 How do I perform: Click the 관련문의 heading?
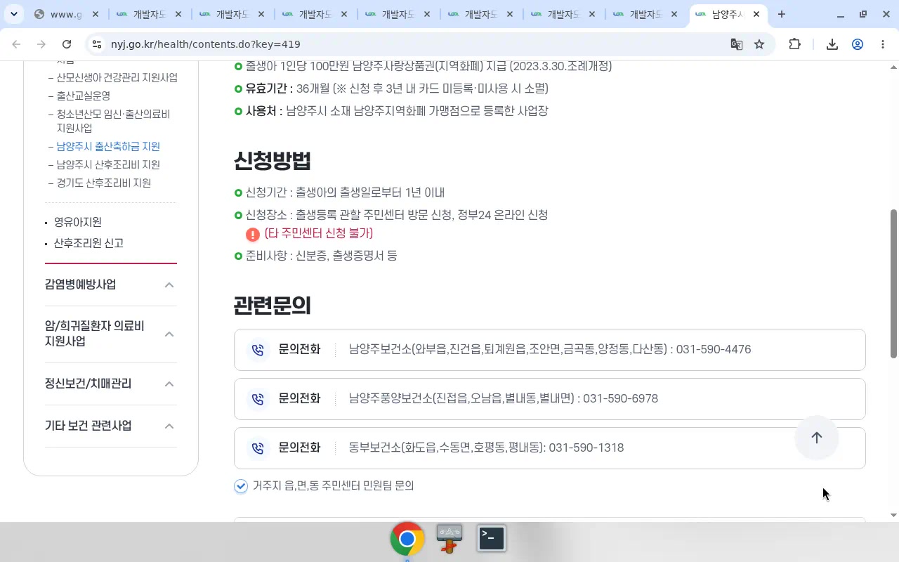click(273, 306)
